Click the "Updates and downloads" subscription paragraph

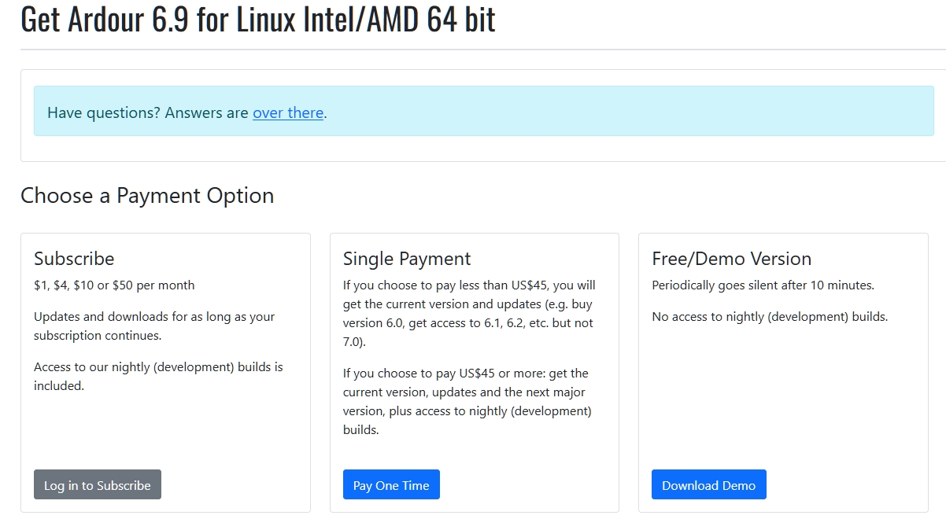154,326
